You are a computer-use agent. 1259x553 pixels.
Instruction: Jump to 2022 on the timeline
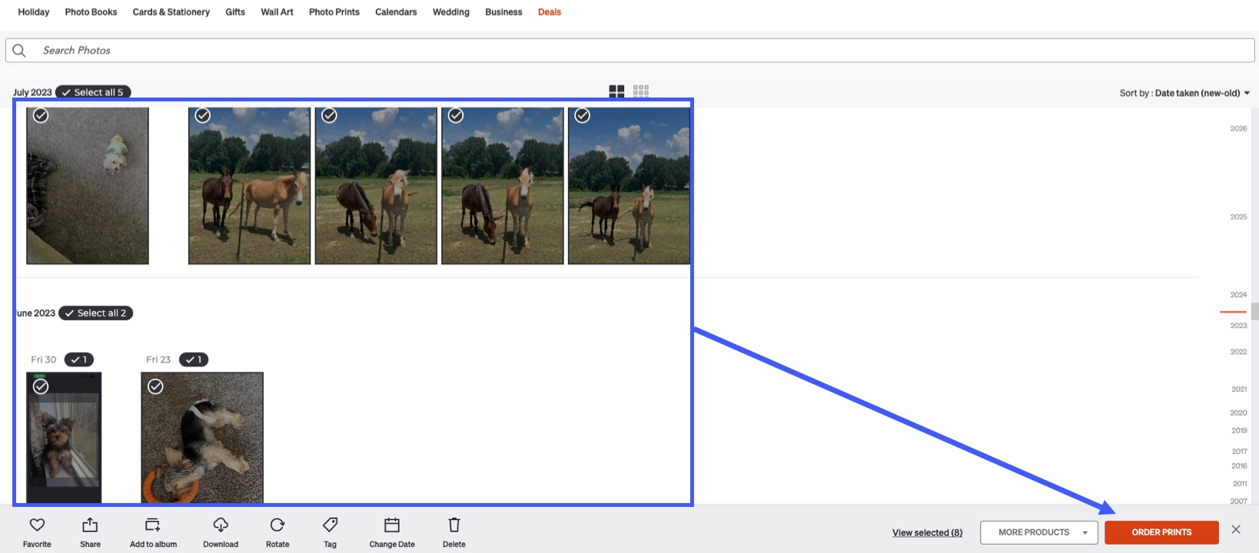1238,352
